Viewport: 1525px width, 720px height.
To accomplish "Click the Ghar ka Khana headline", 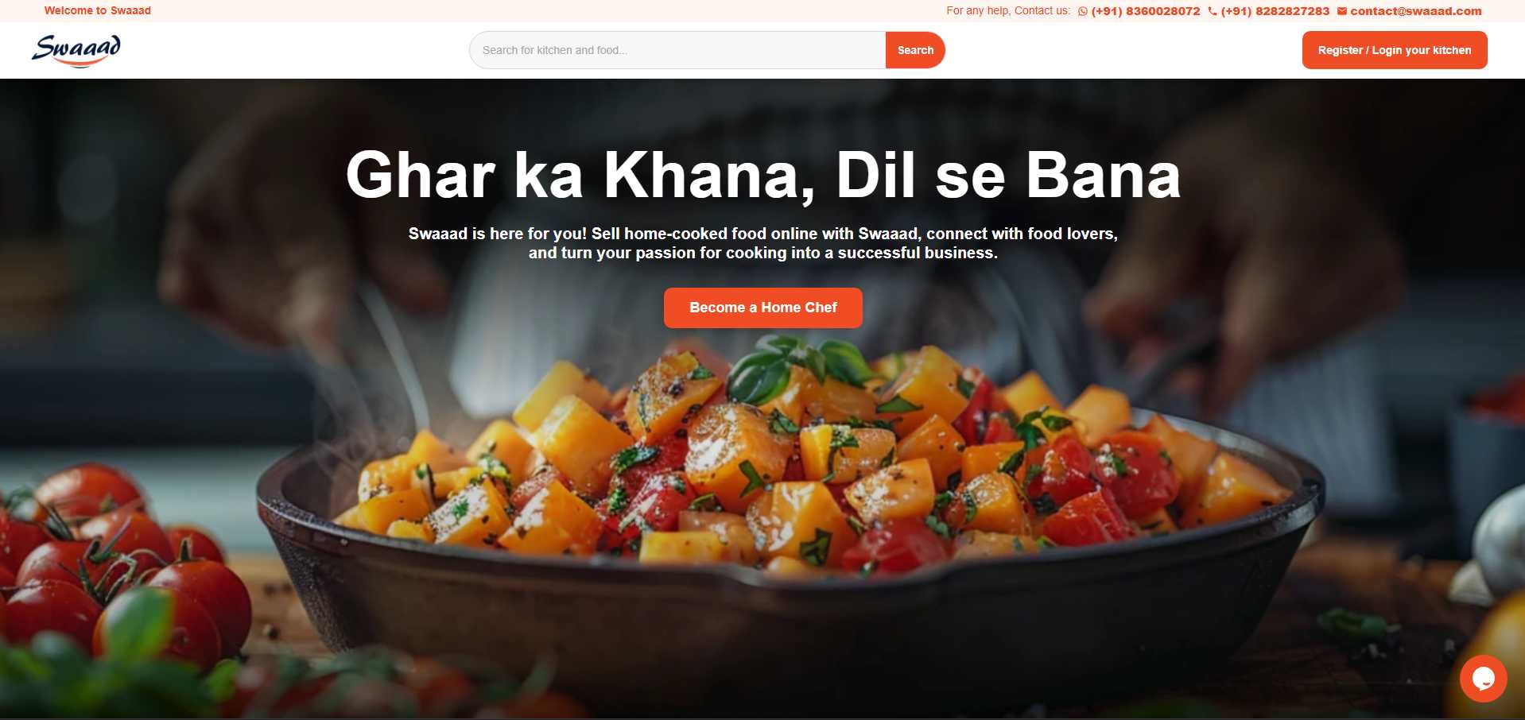I will pos(762,175).
